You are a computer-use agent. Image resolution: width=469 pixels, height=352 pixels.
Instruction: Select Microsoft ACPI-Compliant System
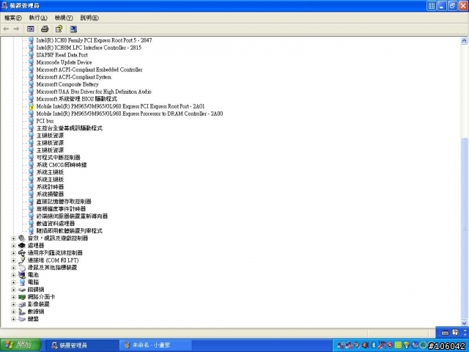[x=73, y=77]
